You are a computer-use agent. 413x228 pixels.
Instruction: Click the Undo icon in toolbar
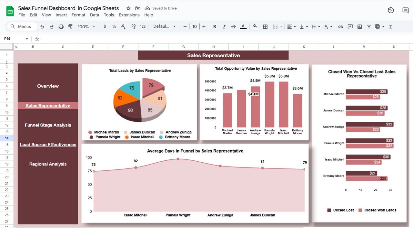click(42, 27)
